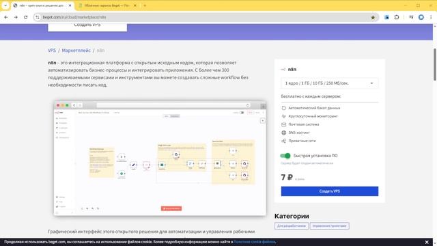Bookmark this page with the star icon

[373, 17]
